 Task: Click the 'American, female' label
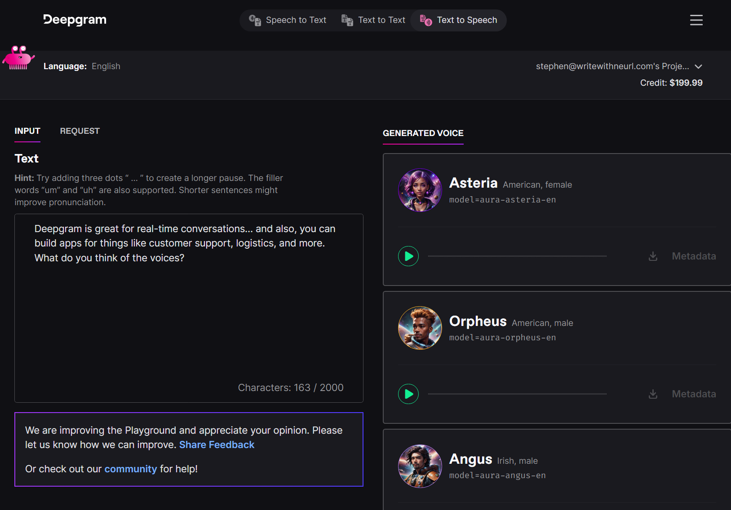click(537, 185)
